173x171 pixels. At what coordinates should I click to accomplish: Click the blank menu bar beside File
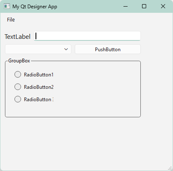point(94,20)
